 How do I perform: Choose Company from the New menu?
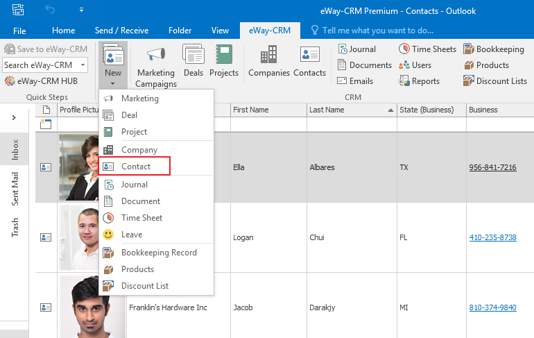156,150
